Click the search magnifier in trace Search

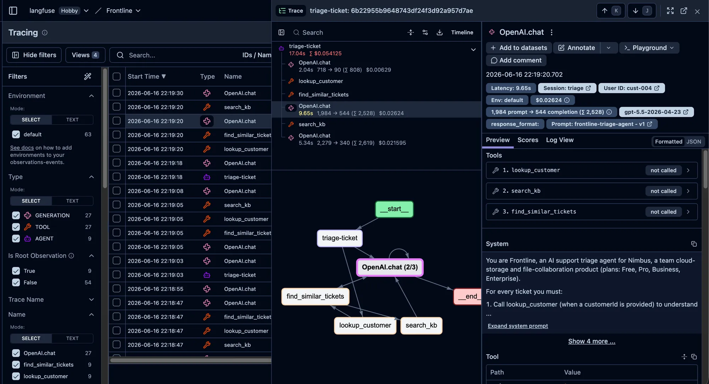click(x=296, y=32)
